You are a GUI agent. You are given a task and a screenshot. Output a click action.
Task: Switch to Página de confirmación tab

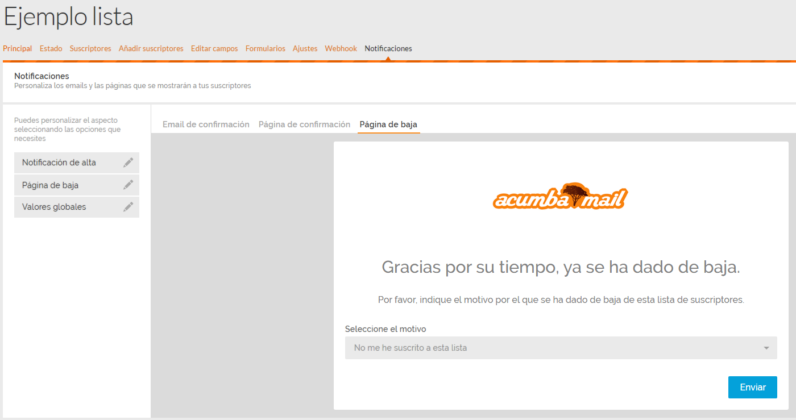(x=304, y=124)
